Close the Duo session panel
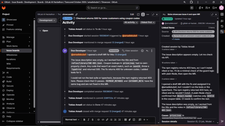 tap(216, 14)
